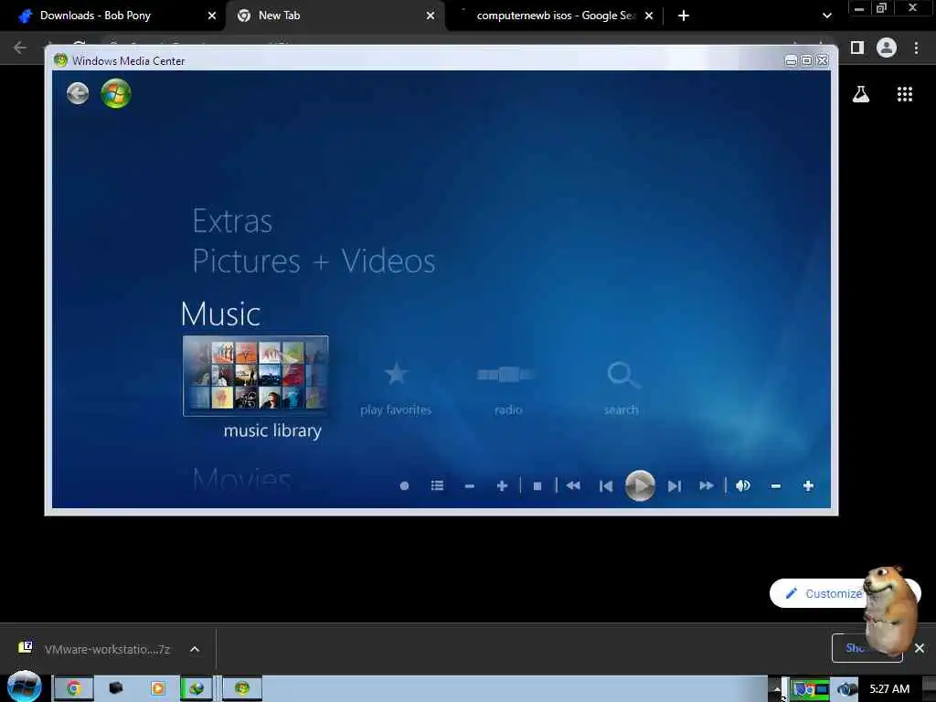The width and height of the screenshot is (936, 702).
Task: Select the Movies category
Action: (x=241, y=479)
